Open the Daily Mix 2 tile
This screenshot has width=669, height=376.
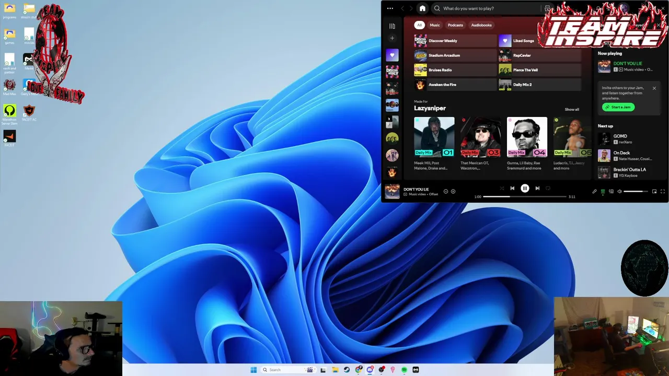pos(539,85)
